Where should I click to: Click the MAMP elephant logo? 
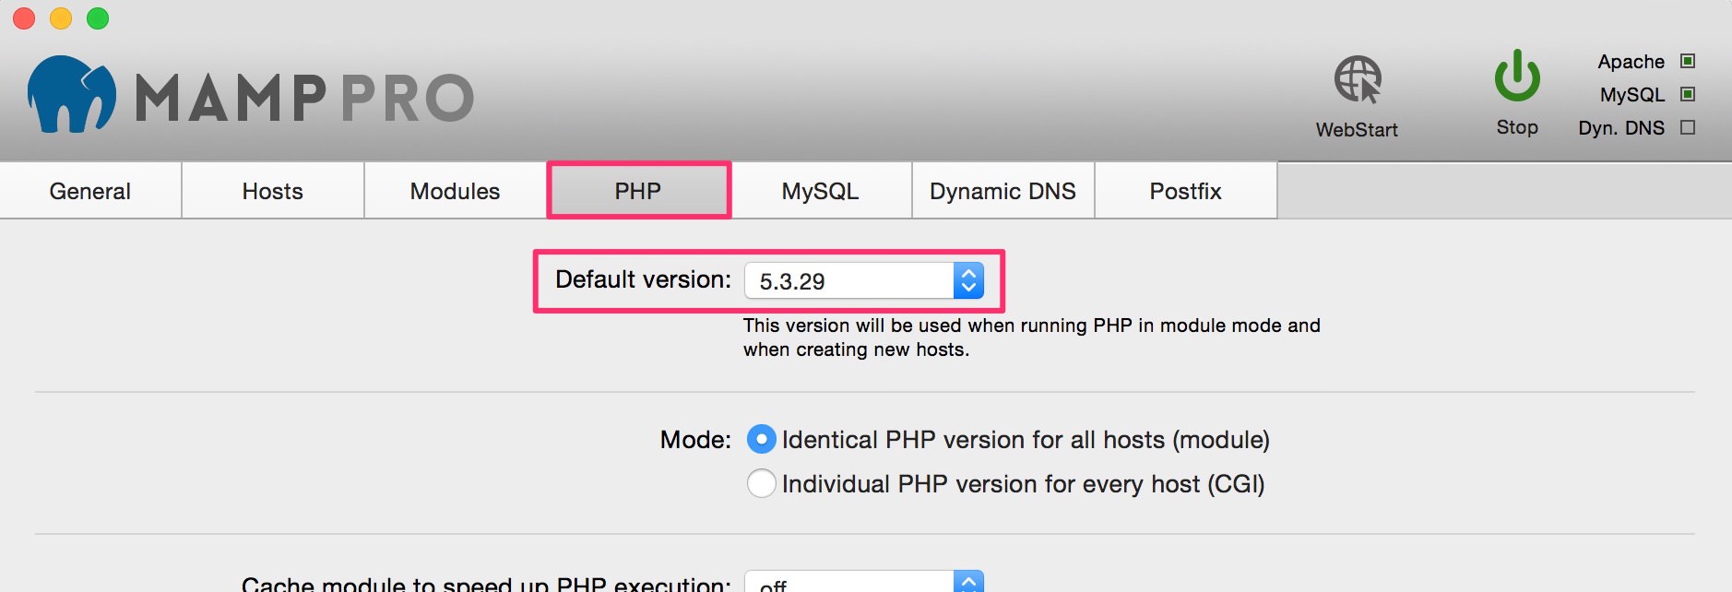(72, 94)
